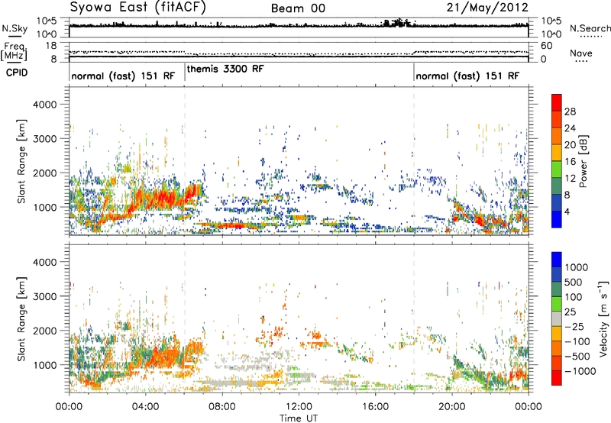Click the '18' frequency axis tick label
611x423 pixels.
51,46
